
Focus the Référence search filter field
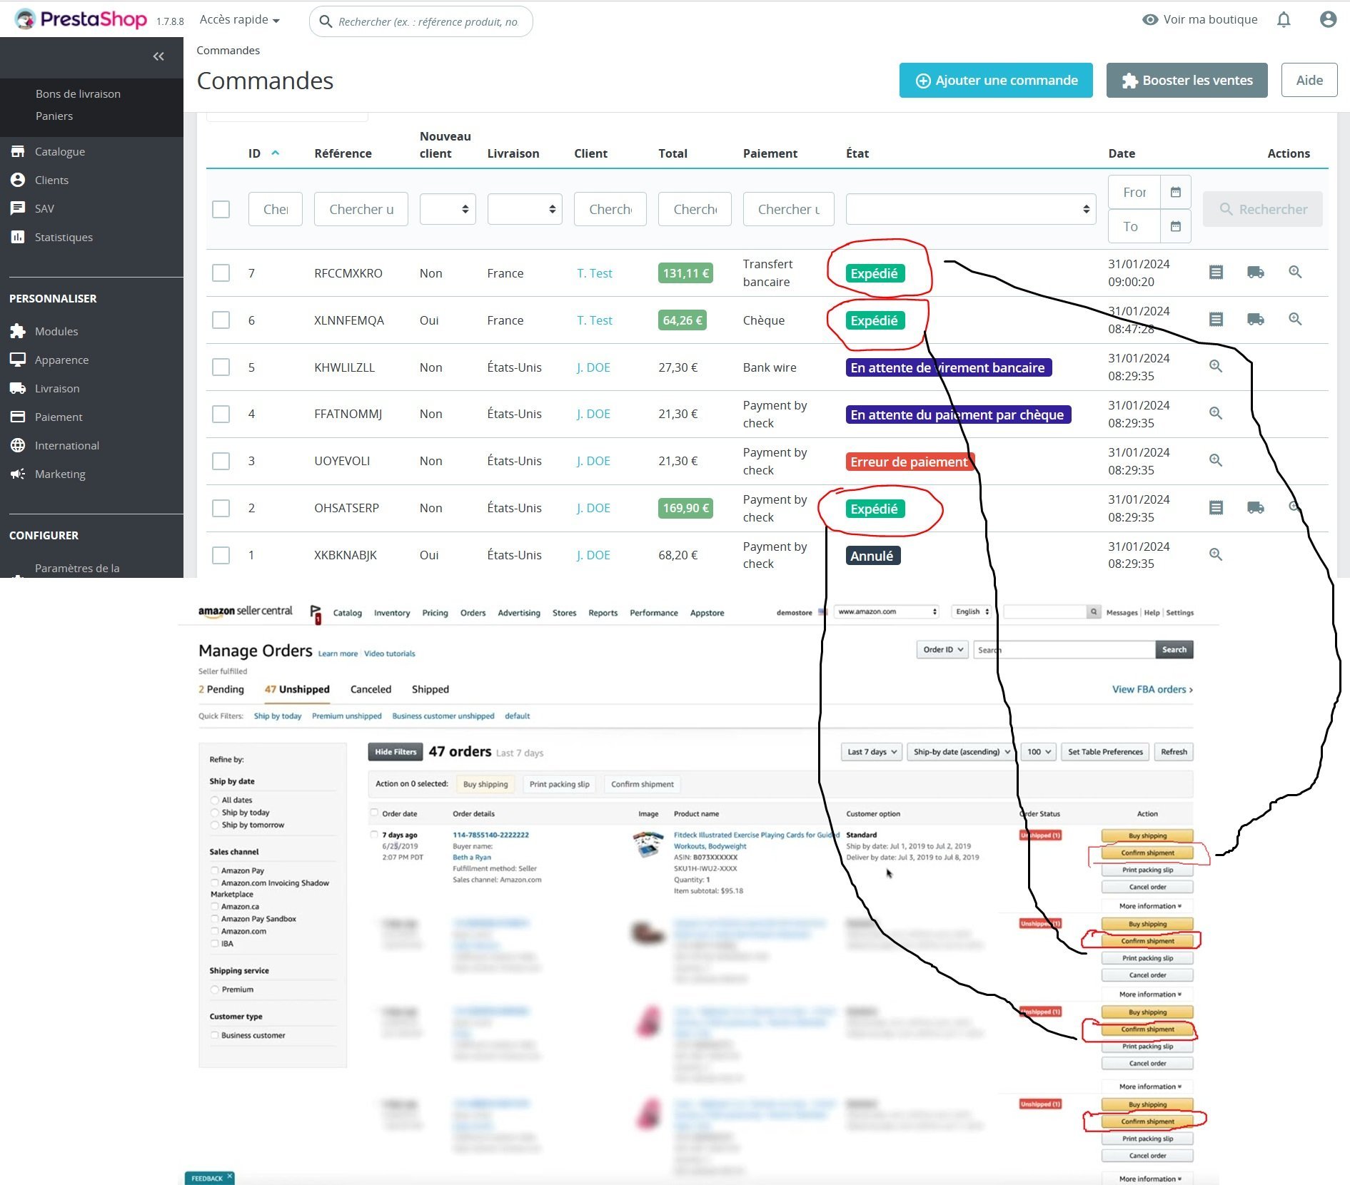click(361, 209)
